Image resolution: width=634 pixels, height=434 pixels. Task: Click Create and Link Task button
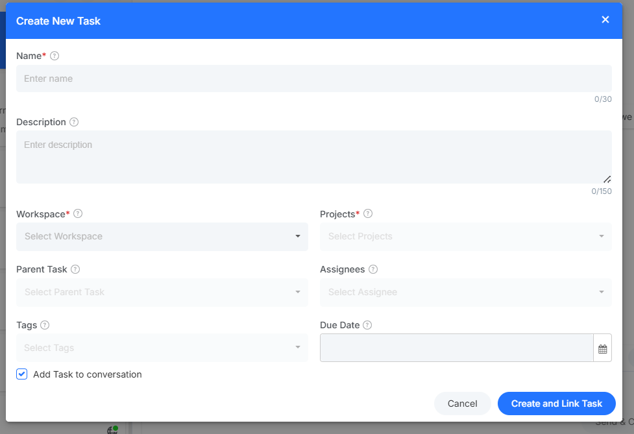click(556, 404)
